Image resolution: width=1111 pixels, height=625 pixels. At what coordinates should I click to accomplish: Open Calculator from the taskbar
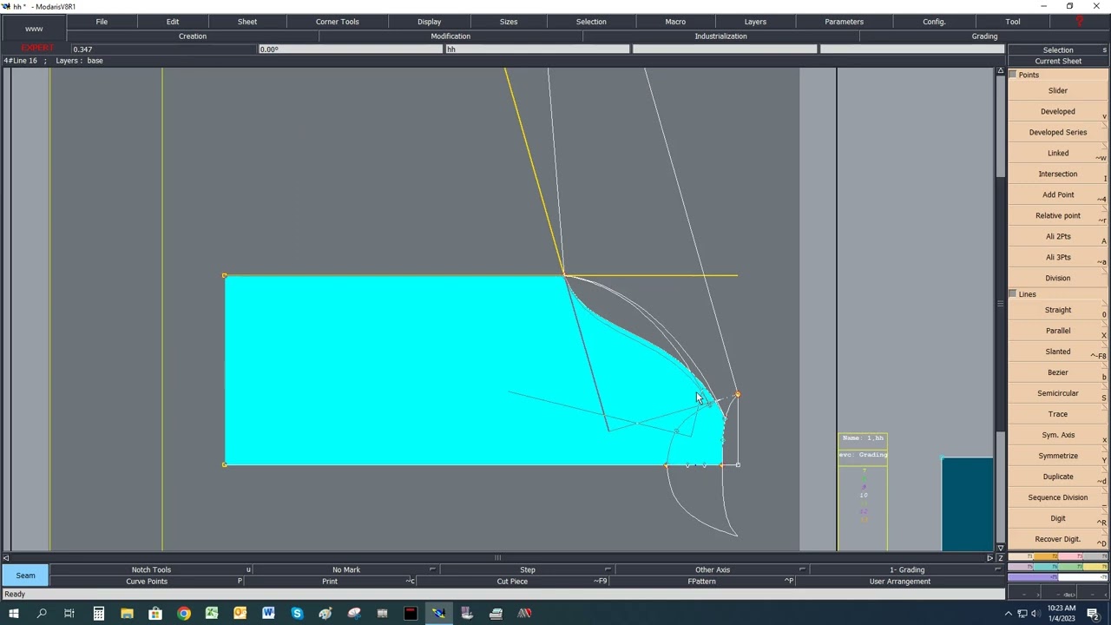[98, 614]
